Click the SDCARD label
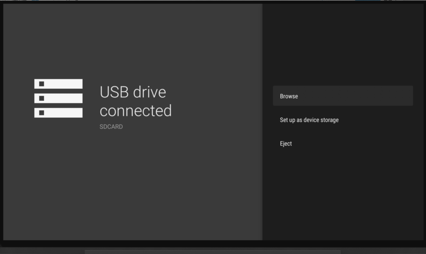The height and width of the screenshot is (254, 426). coord(111,127)
